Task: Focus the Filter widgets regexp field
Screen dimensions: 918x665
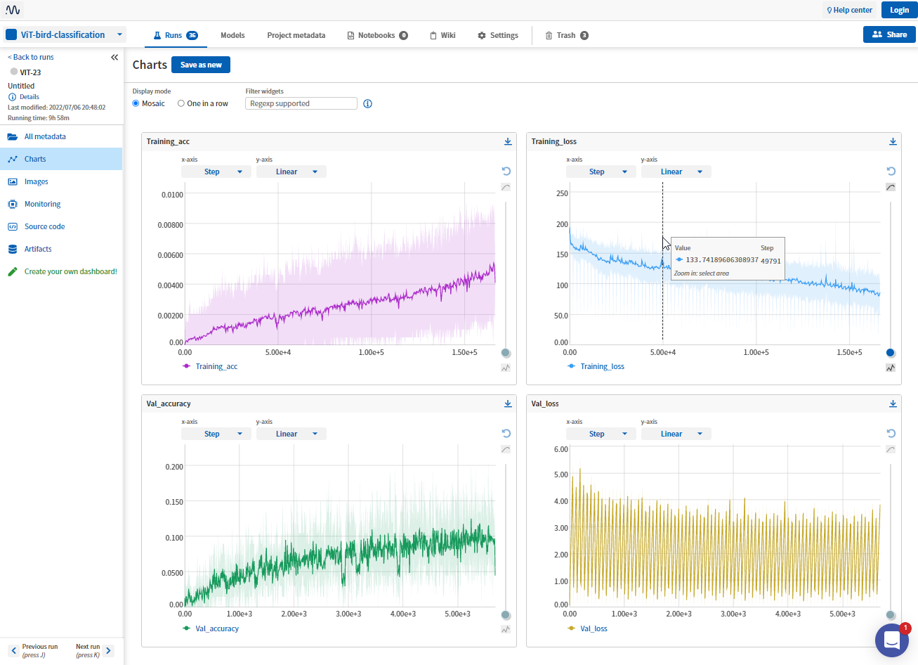Action: (x=301, y=103)
